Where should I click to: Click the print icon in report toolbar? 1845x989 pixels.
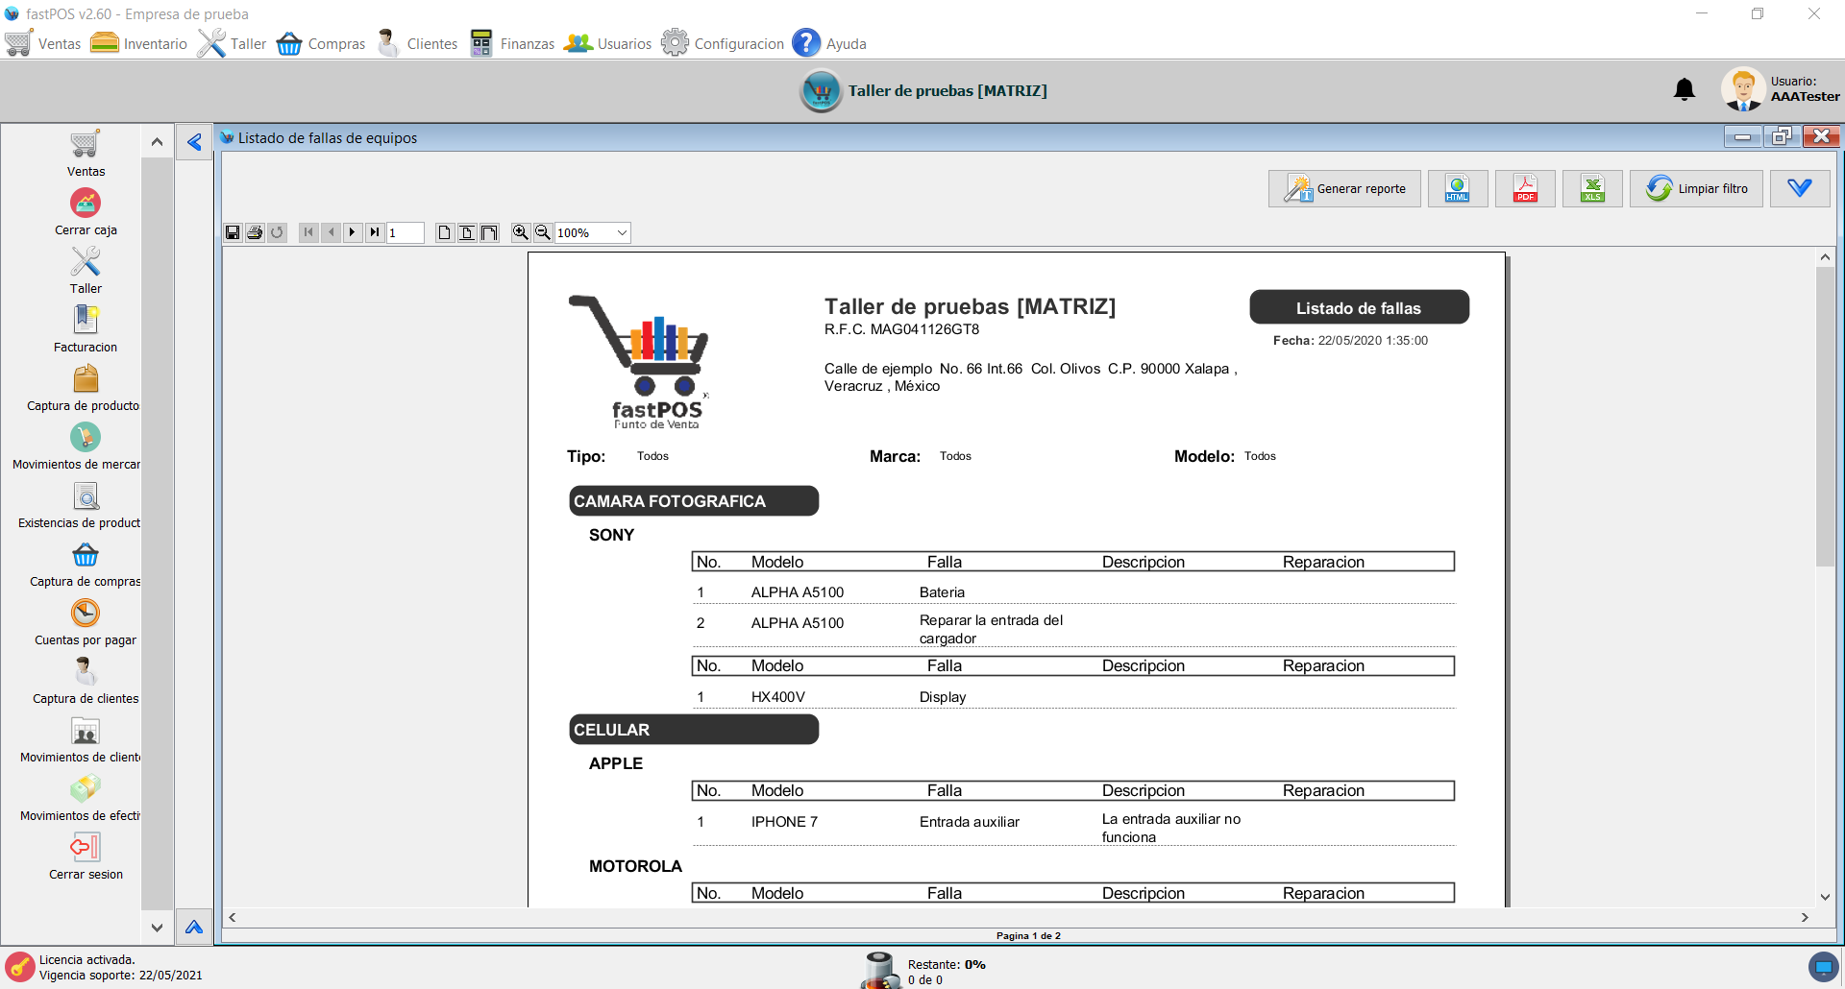tap(255, 232)
